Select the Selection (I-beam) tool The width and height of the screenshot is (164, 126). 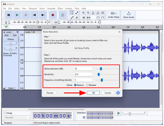72,13
